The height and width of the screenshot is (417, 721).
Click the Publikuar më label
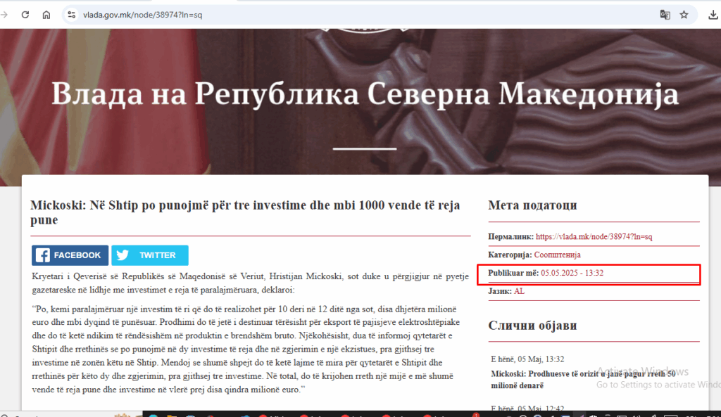[513, 273]
